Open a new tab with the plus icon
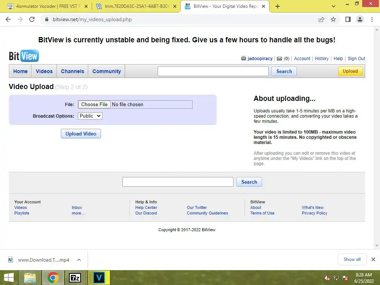The image size is (380, 285). point(278,6)
